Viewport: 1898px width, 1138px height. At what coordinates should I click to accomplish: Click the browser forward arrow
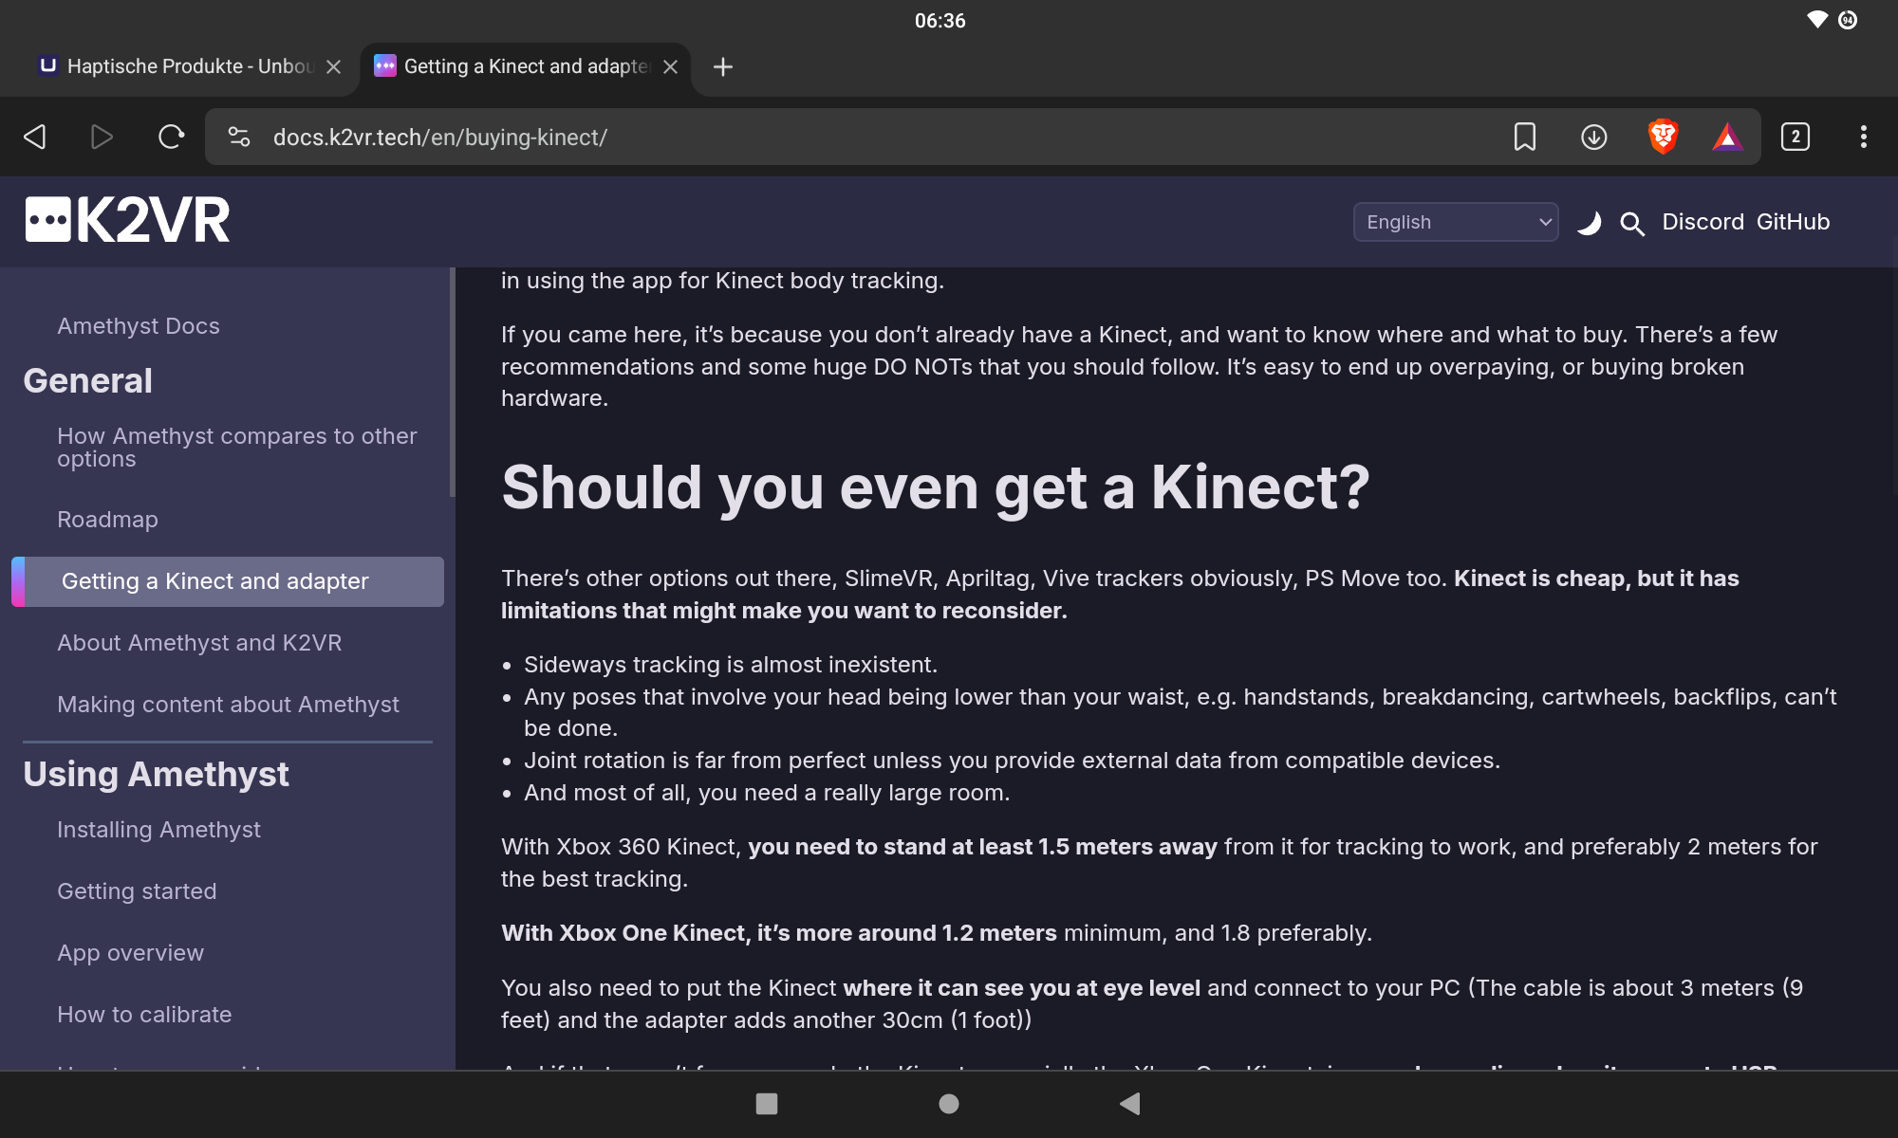(x=102, y=137)
